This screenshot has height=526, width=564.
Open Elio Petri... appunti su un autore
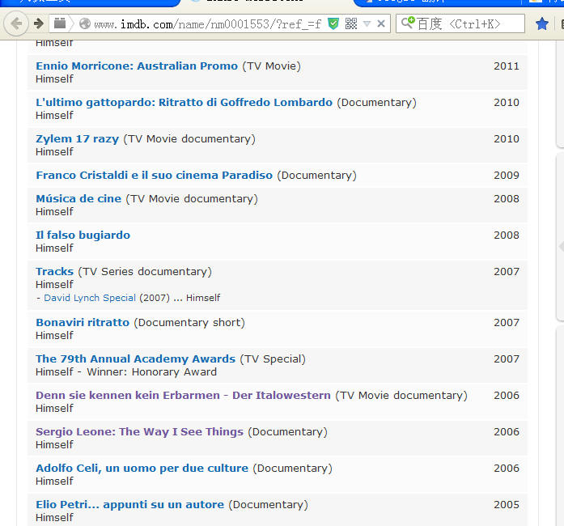129,505
